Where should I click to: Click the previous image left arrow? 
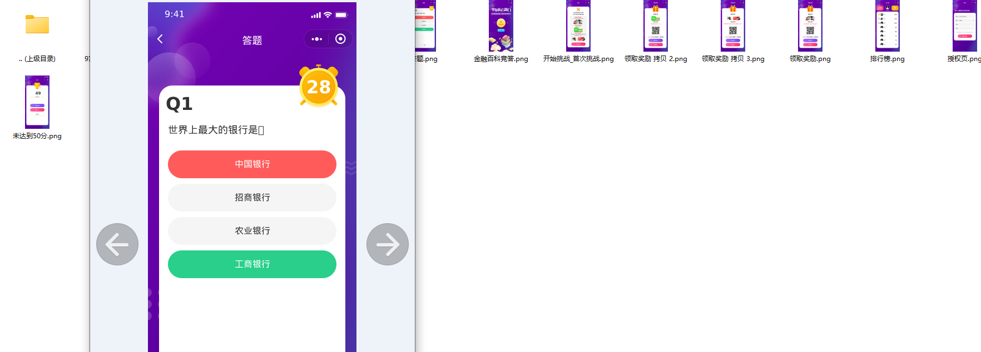pyautogui.click(x=117, y=244)
